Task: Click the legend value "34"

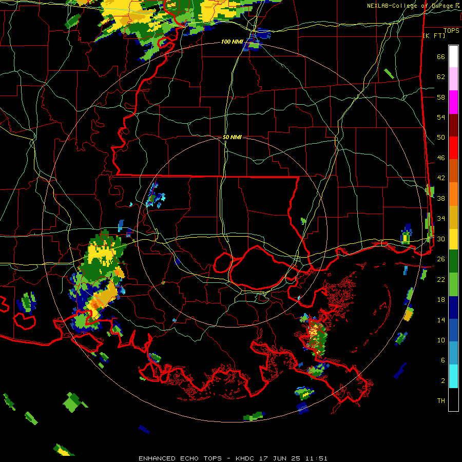Action: point(441,218)
